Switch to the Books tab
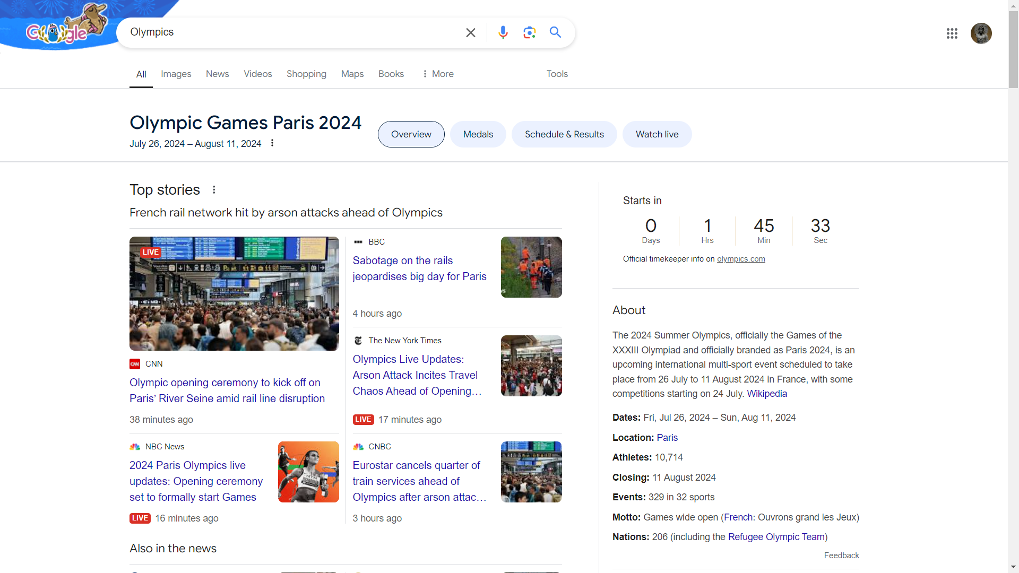 click(x=391, y=74)
